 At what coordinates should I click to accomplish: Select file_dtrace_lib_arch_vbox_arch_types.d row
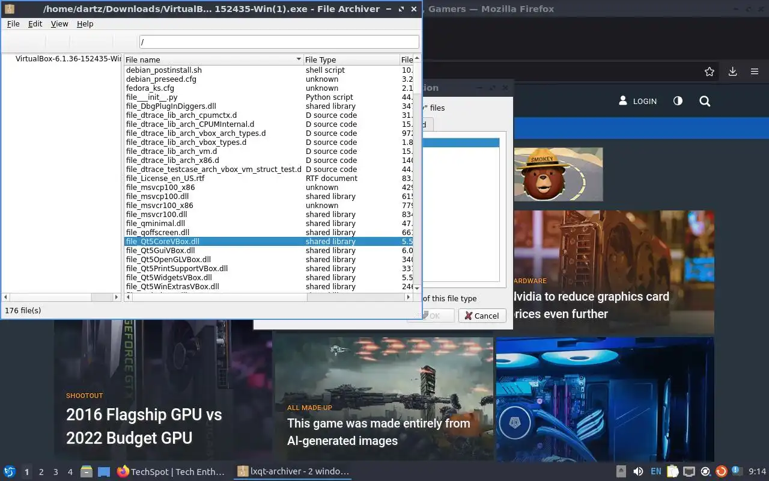coord(269,133)
